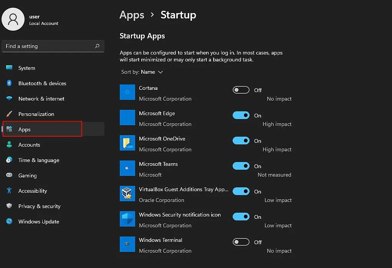The width and height of the screenshot is (392, 268).
Task: Switch off Microsoft Teams startup toggle
Action: [241, 166]
